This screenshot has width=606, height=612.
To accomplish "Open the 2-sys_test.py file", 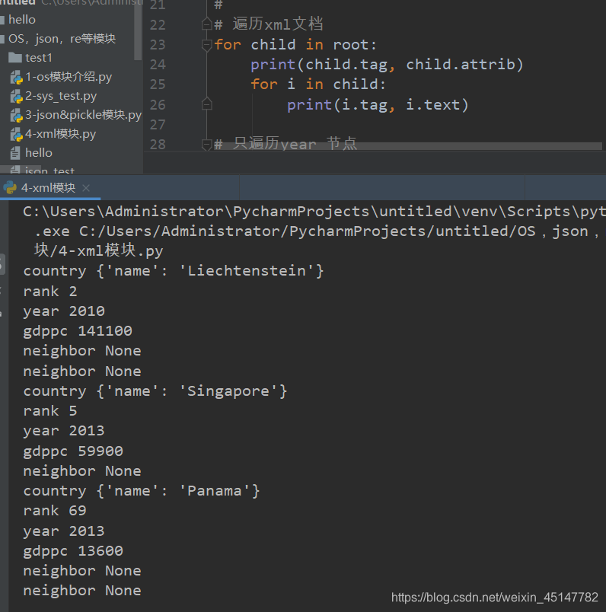I will 60,96.
